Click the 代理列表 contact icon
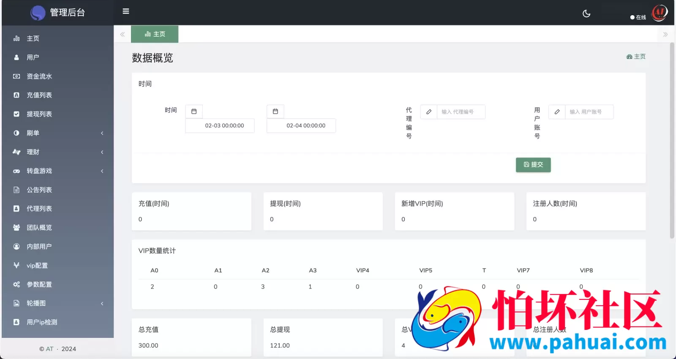 click(16, 209)
